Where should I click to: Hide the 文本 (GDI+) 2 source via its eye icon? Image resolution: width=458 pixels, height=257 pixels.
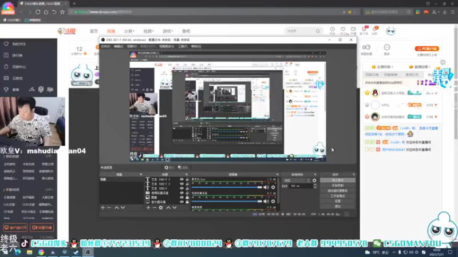coord(181,184)
